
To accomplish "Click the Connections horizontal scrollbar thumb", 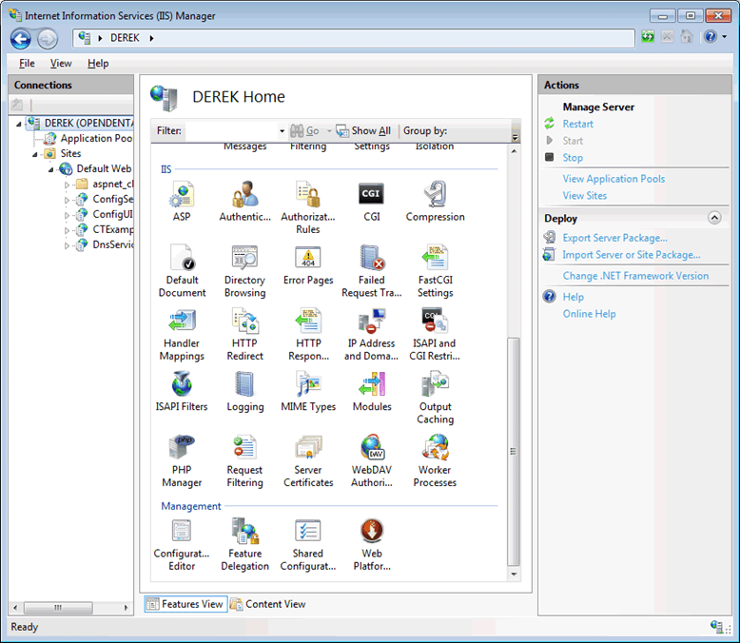I will pos(58,608).
